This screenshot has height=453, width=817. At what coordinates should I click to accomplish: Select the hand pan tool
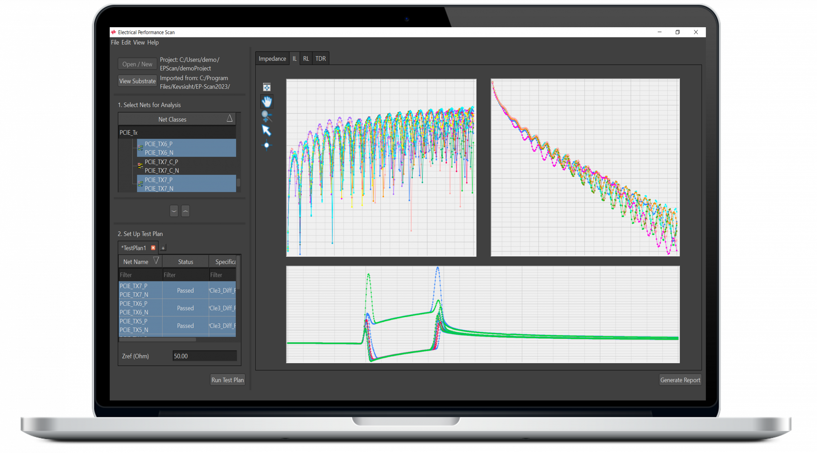267,102
